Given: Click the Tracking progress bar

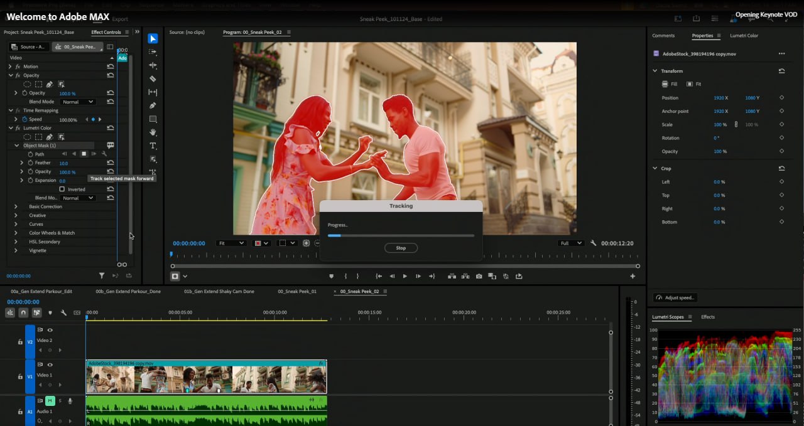Looking at the screenshot, I should pos(401,236).
